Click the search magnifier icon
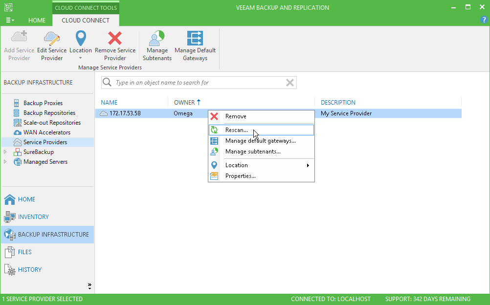This screenshot has width=490, height=305. [107, 82]
